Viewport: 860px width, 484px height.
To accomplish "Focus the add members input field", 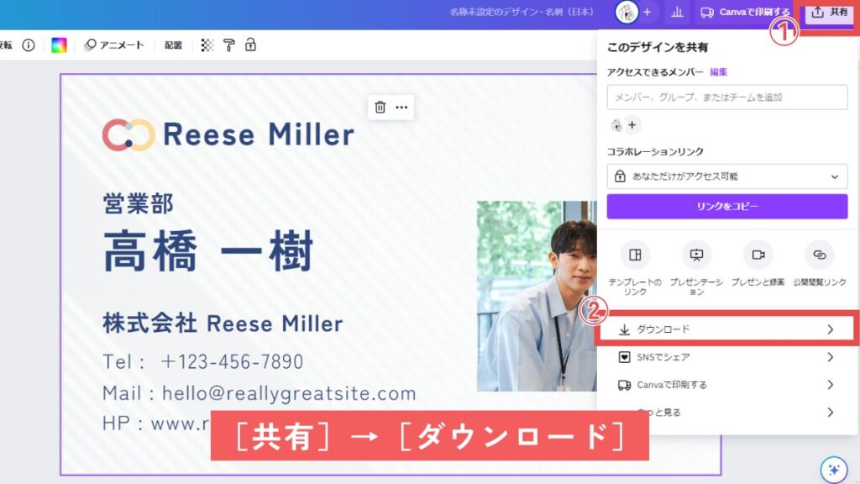I will 727,97.
